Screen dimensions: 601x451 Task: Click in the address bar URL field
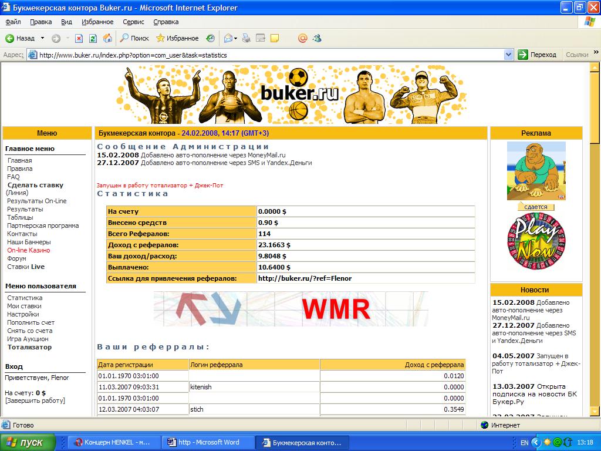(264, 55)
